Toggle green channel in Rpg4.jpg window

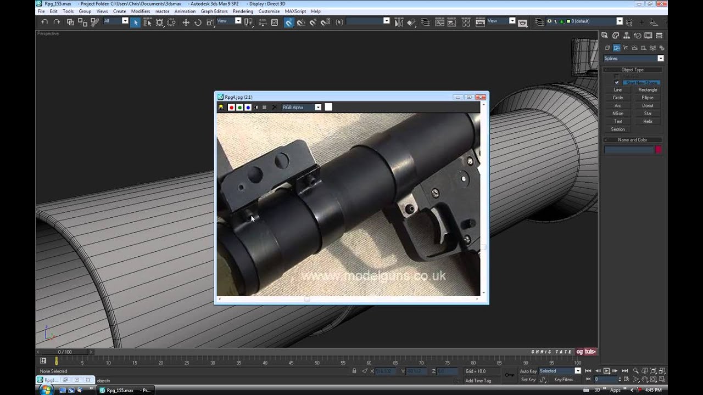tap(239, 108)
